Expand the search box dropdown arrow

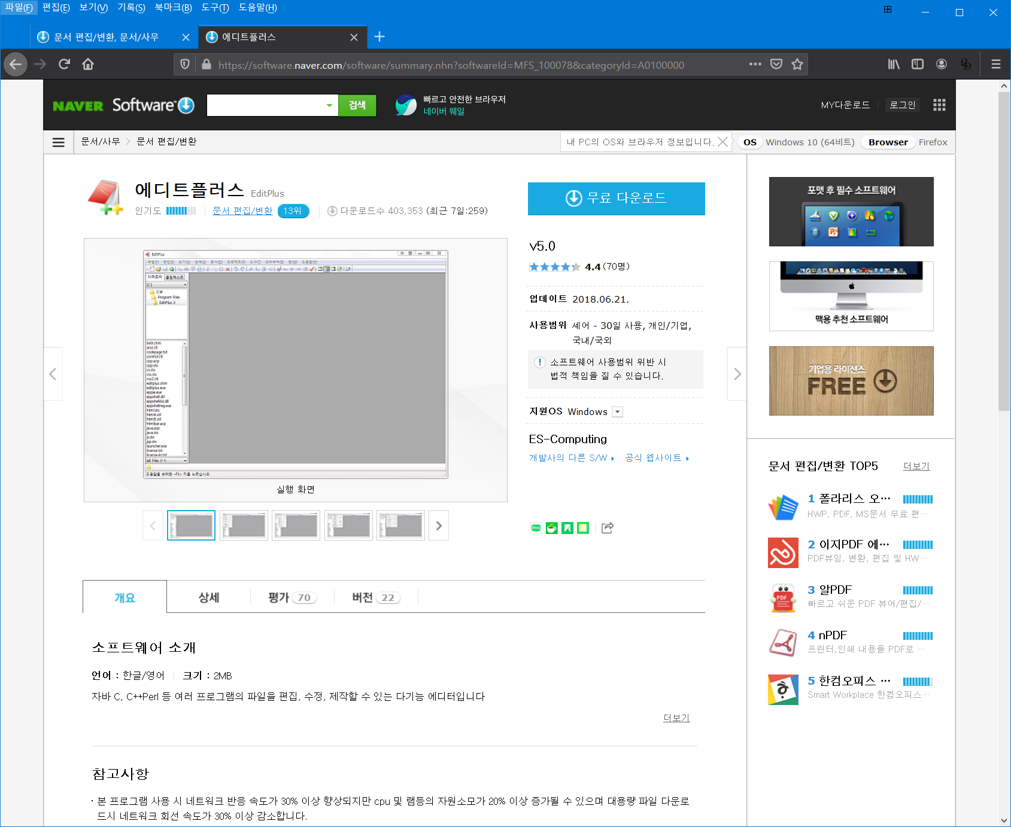[x=329, y=105]
